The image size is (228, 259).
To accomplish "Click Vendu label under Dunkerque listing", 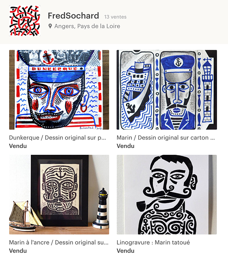I will point(18,146).
